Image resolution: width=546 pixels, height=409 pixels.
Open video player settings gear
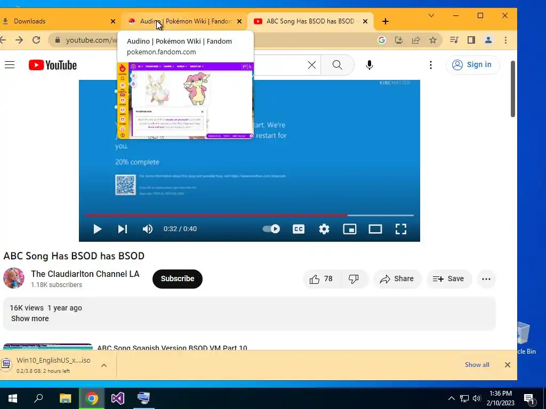tap(324, 229)
